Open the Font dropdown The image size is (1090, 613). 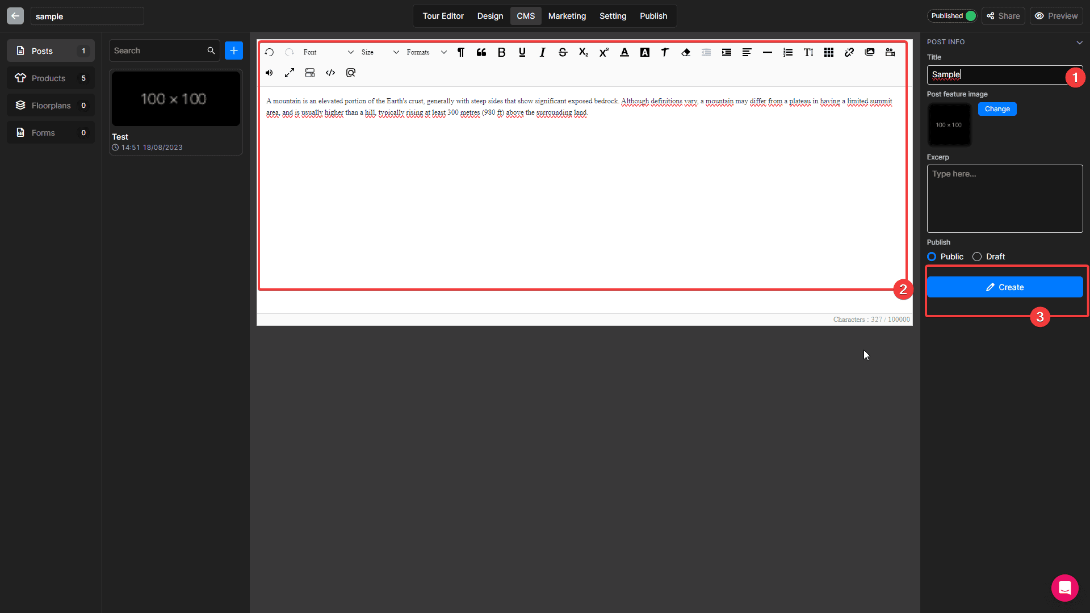[x=328, y=52]
